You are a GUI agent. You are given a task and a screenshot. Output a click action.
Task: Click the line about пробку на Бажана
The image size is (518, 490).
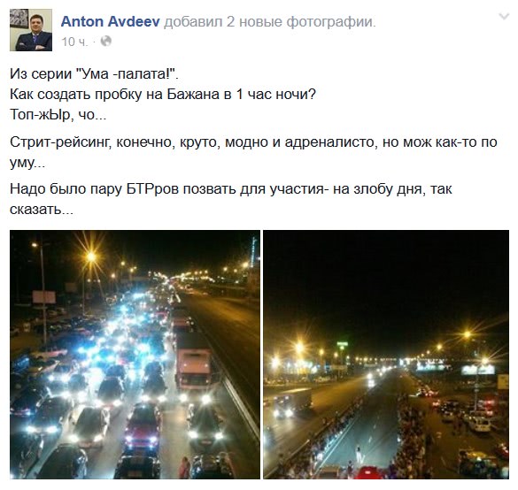(163, 95)
